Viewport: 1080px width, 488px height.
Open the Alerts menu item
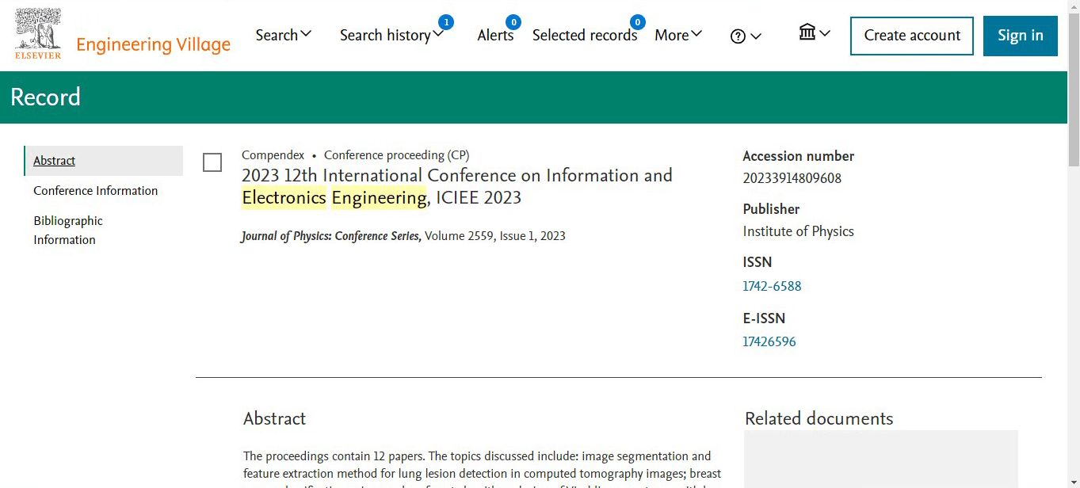[x=495, y=35]
